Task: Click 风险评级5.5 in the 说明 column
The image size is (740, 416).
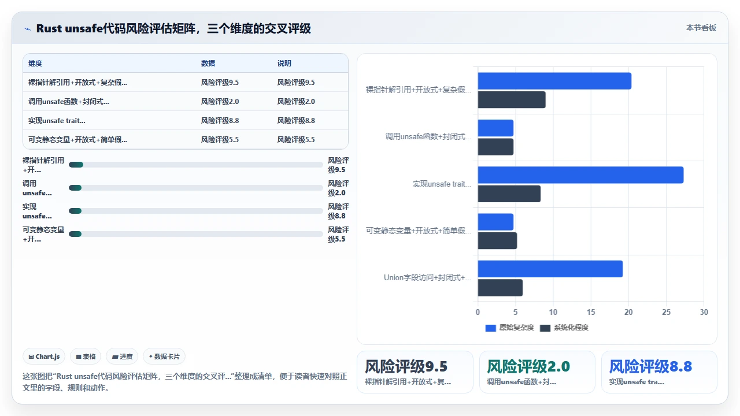Action: pos(296,140)
